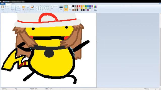Click Edit colors rainbow icon
This screenshot has height=90, width=161.
coord(95,7)
